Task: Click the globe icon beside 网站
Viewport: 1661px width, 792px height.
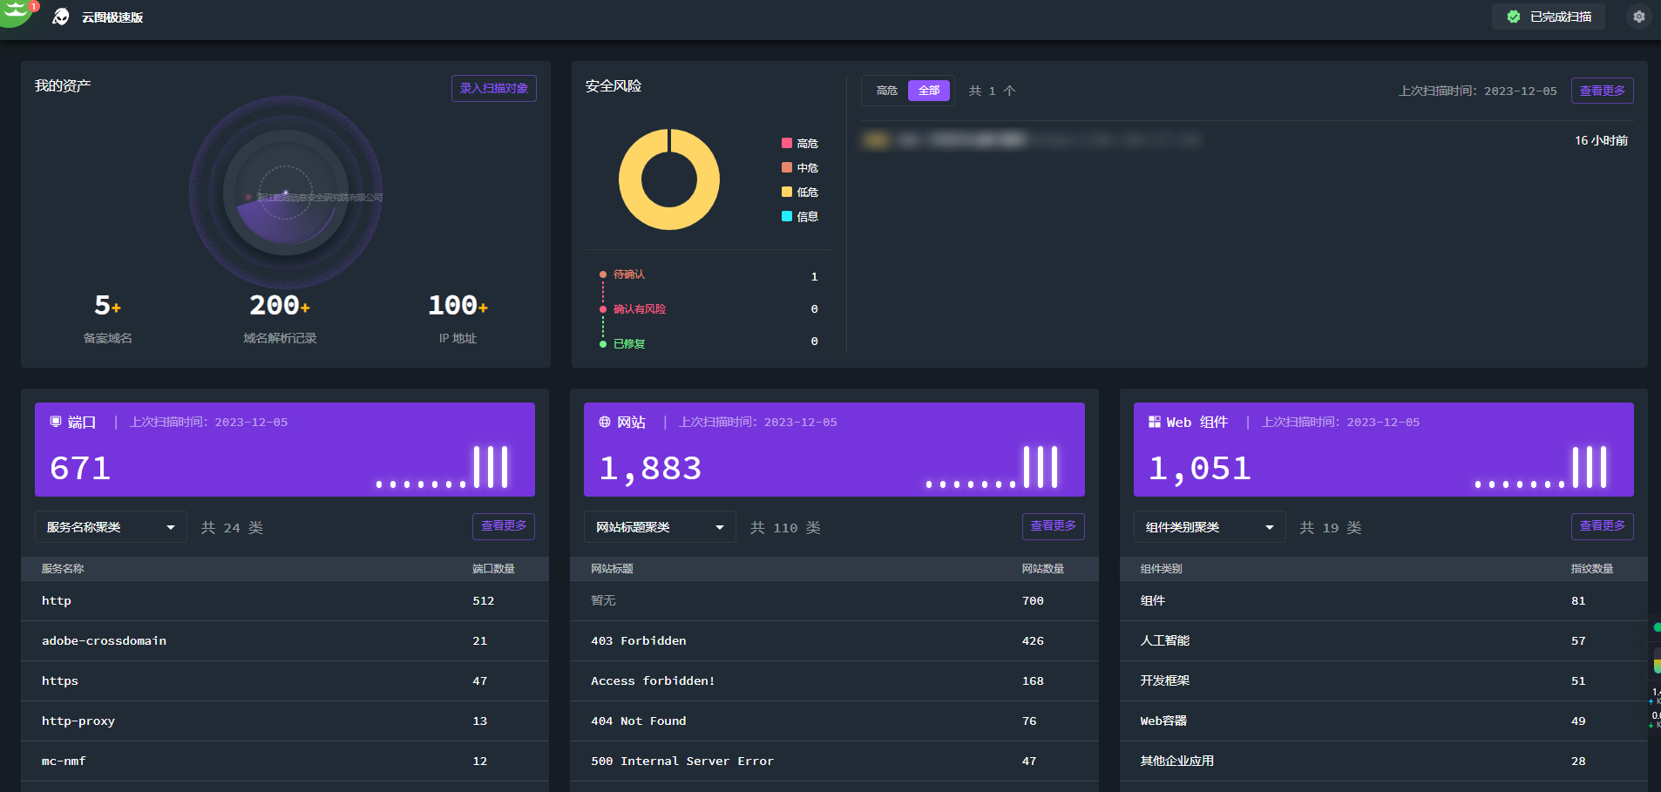Action: (x=605, y=422)
